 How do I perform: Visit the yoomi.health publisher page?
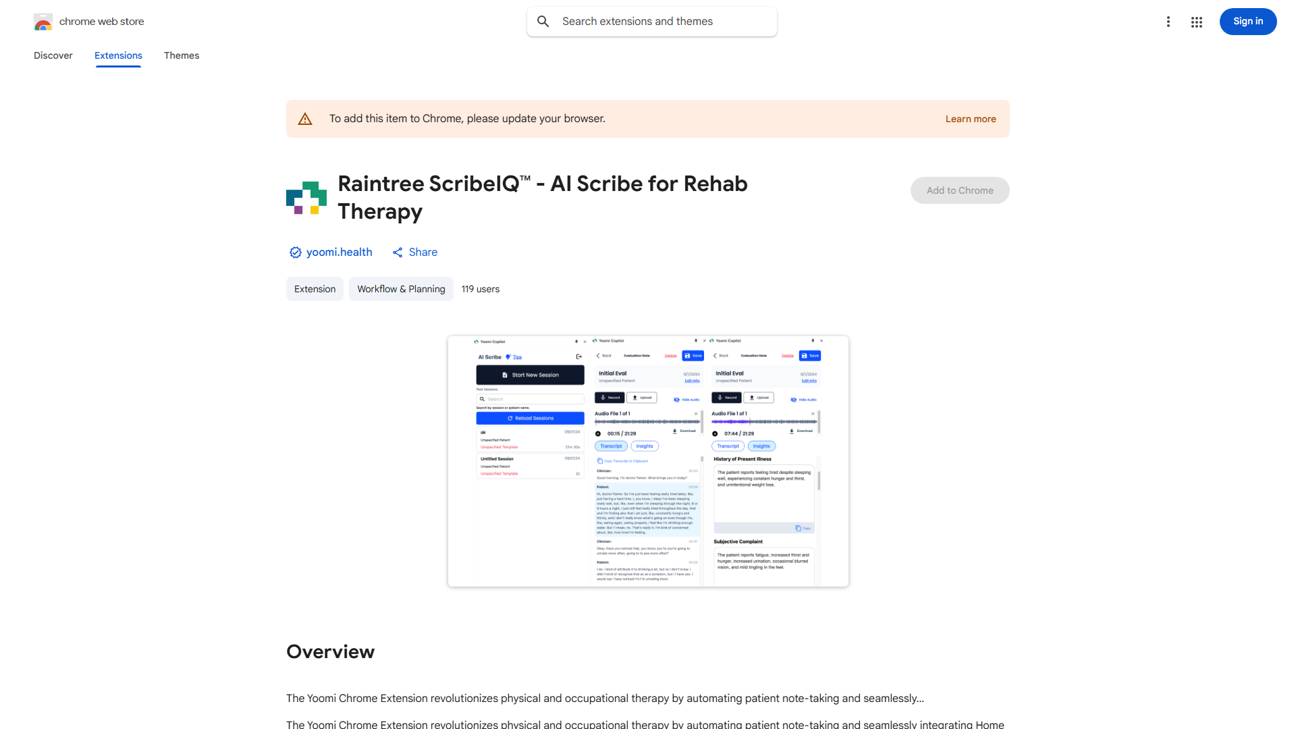click(x=339, y=252)
